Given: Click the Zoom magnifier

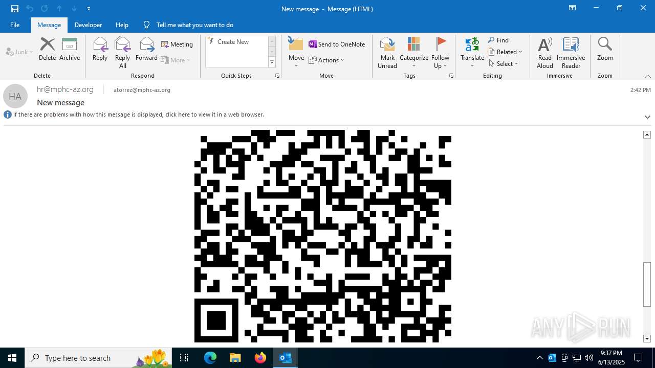Looking at the screenshot, I should tap(605, 49).
